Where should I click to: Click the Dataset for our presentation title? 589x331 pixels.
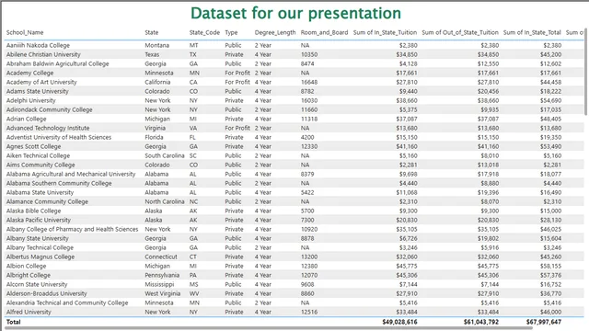coord(295,13)
